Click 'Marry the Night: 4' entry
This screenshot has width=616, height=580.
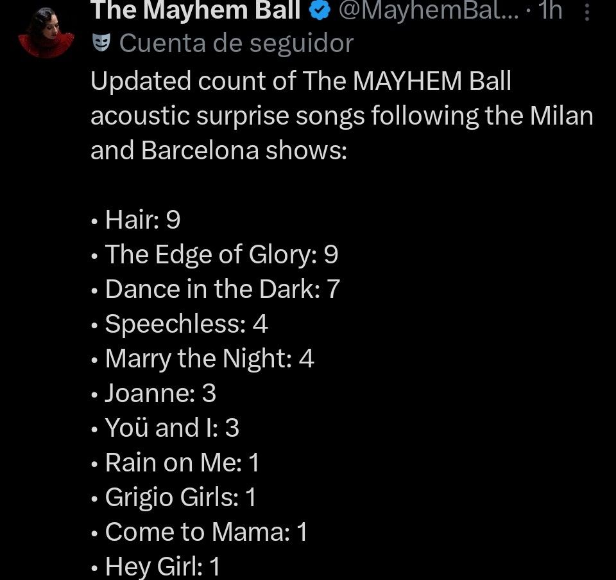[209, 359]
